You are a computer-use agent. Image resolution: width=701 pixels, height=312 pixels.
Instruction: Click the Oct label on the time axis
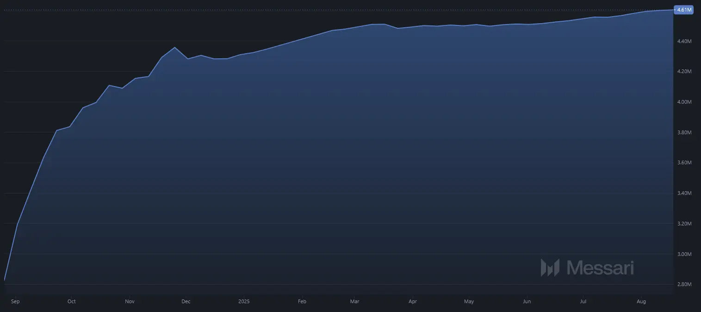(x=71, y=301)
